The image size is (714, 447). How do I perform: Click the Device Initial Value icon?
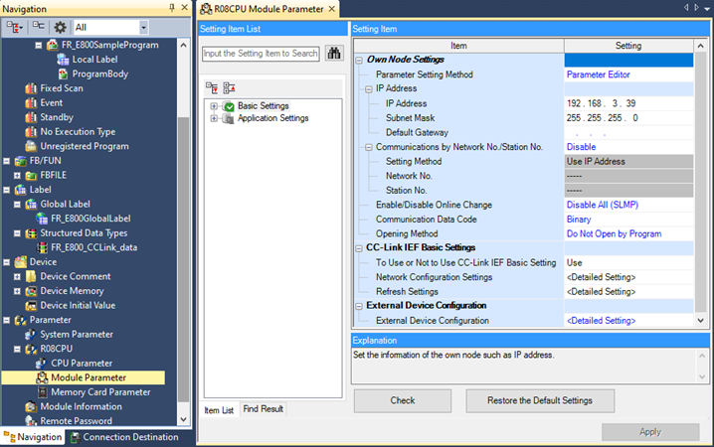point(31,306)
